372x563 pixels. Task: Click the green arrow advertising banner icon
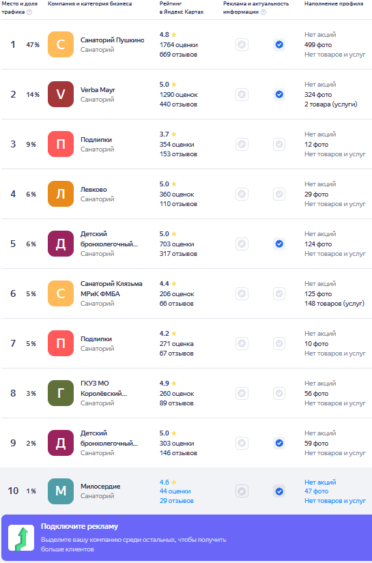tap(21, 538)
